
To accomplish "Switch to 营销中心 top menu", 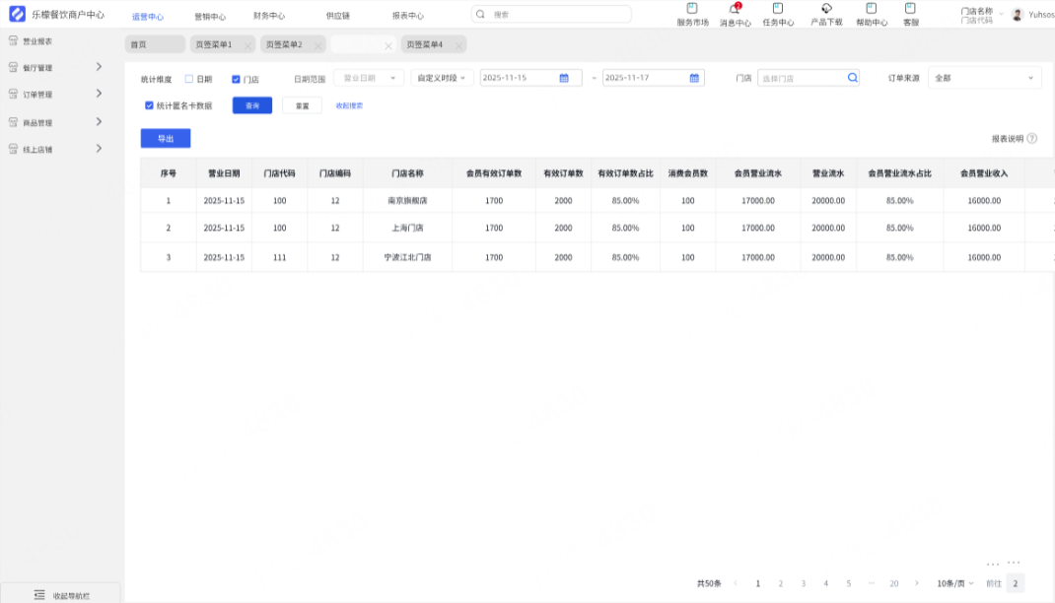I will 210,16.
